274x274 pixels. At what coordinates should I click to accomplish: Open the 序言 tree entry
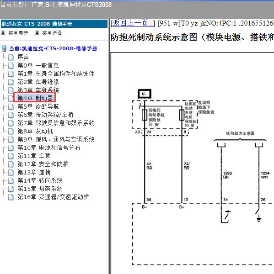tap(23, 57)
